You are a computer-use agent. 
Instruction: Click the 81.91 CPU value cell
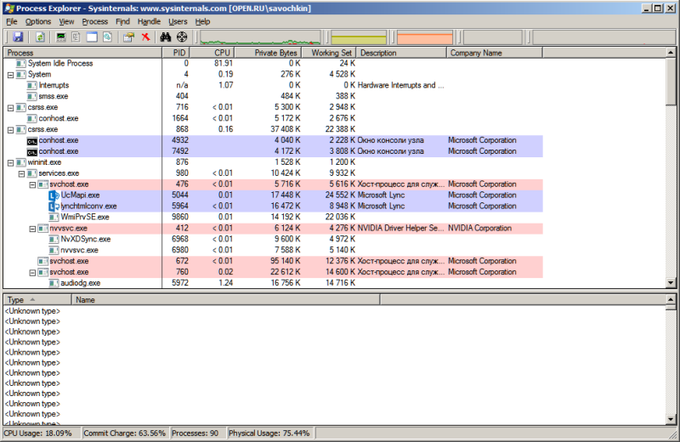pyautogui.click(x=223, y=64)
